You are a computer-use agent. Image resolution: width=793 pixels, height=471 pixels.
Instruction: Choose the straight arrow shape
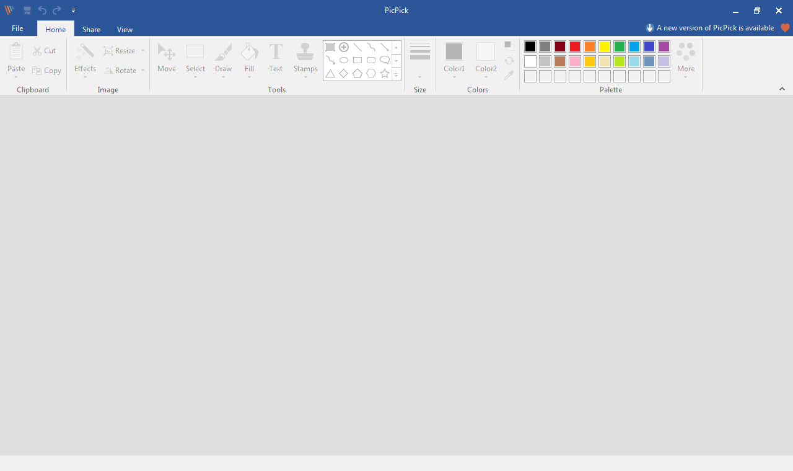pyautogui.click(x=385, y=47)
